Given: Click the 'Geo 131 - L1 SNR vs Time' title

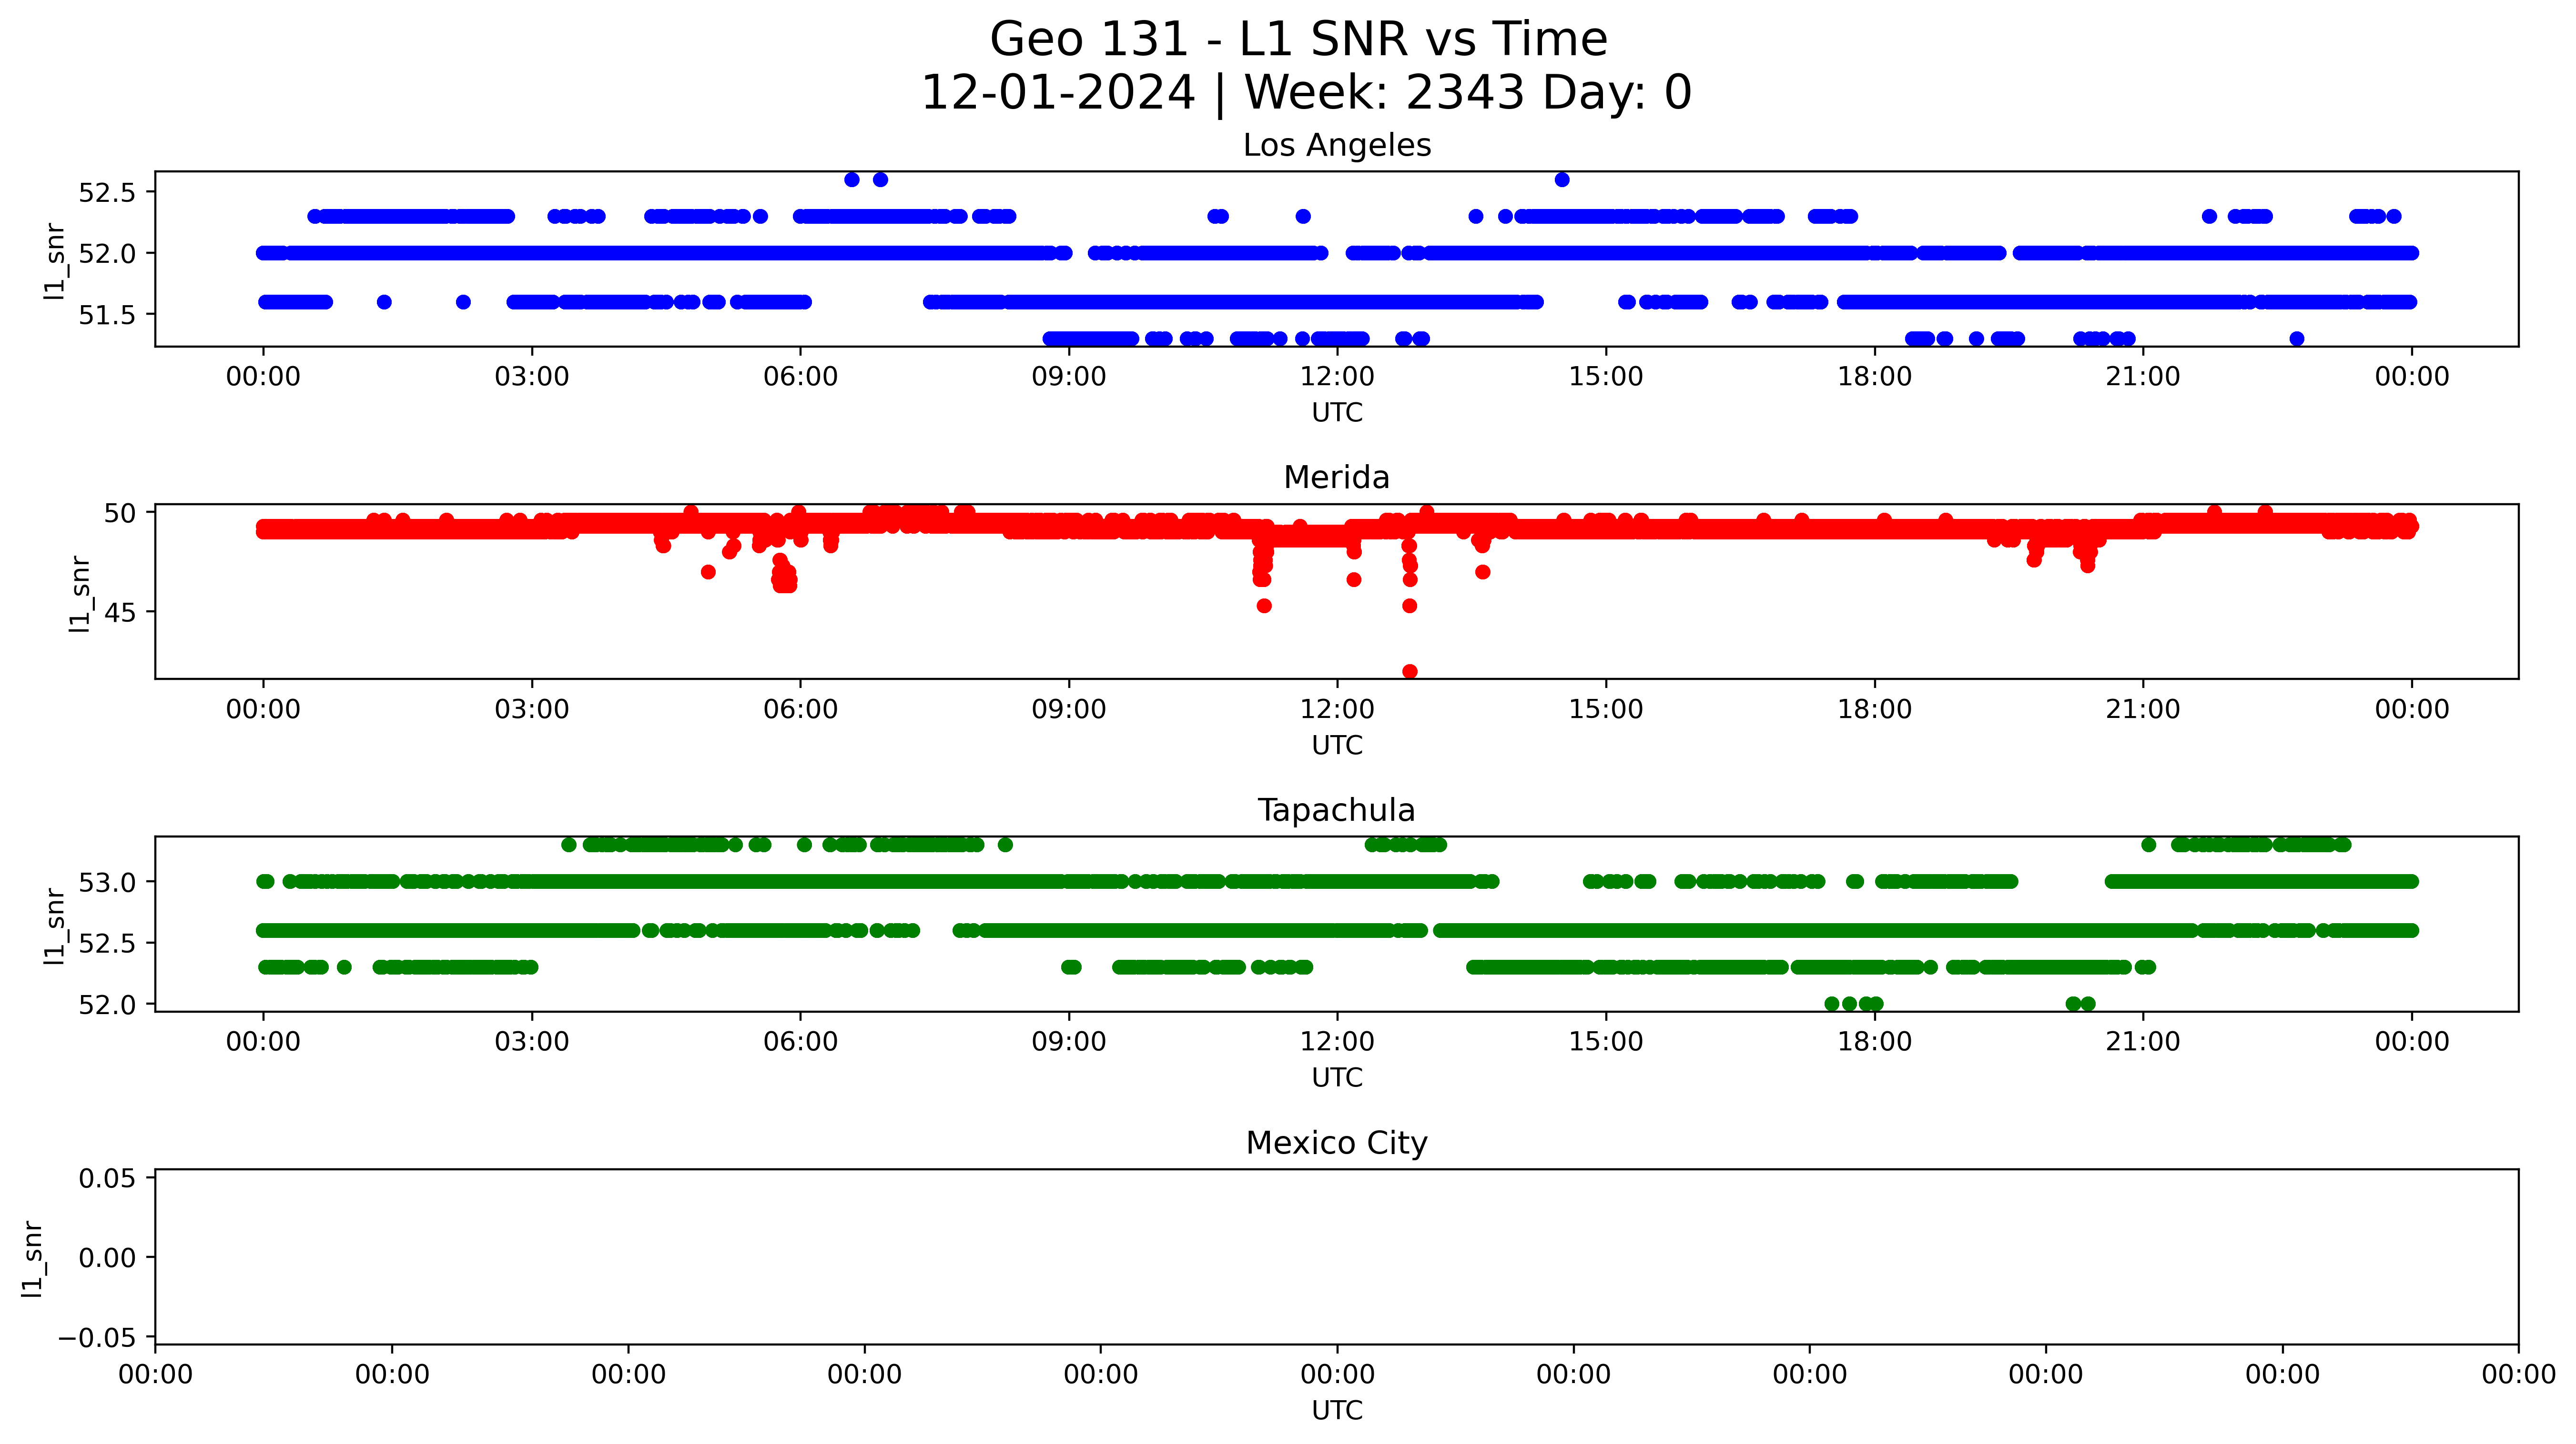Looking at the screenshot, I should (1298, 40).
